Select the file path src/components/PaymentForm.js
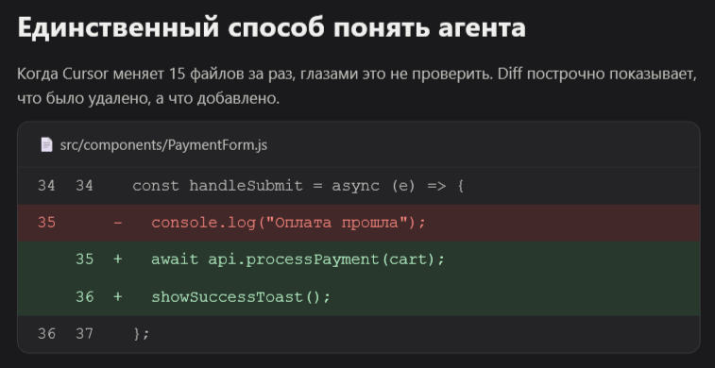 (163, 144)
